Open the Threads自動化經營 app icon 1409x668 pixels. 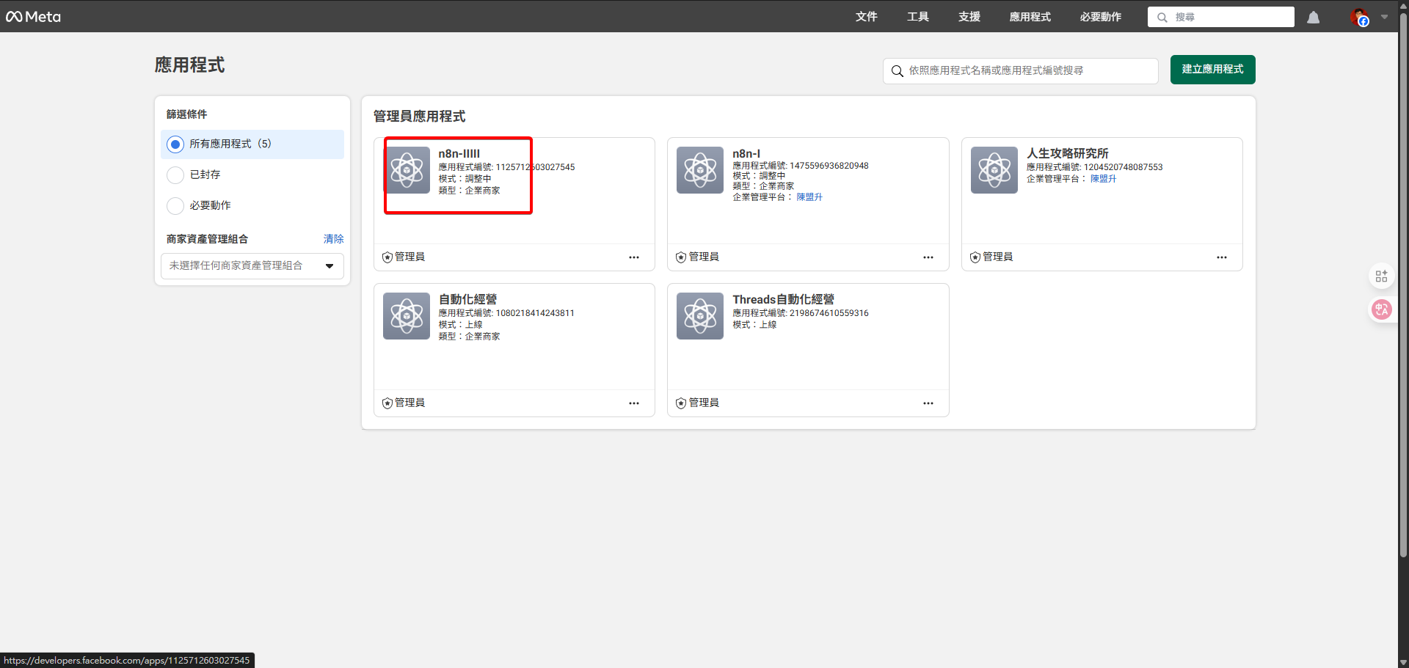pos(700,316)
